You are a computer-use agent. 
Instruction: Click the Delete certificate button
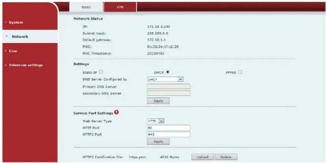click(x=226, y=157)
